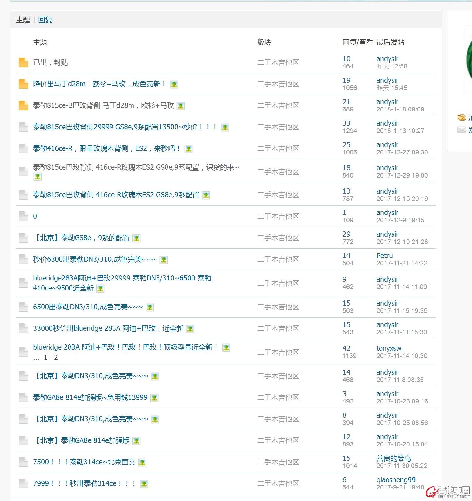Click last post time 昨天 12:58
Image resolution: width=472 pixels, height=501 pixels.
(x=392, y=66)
